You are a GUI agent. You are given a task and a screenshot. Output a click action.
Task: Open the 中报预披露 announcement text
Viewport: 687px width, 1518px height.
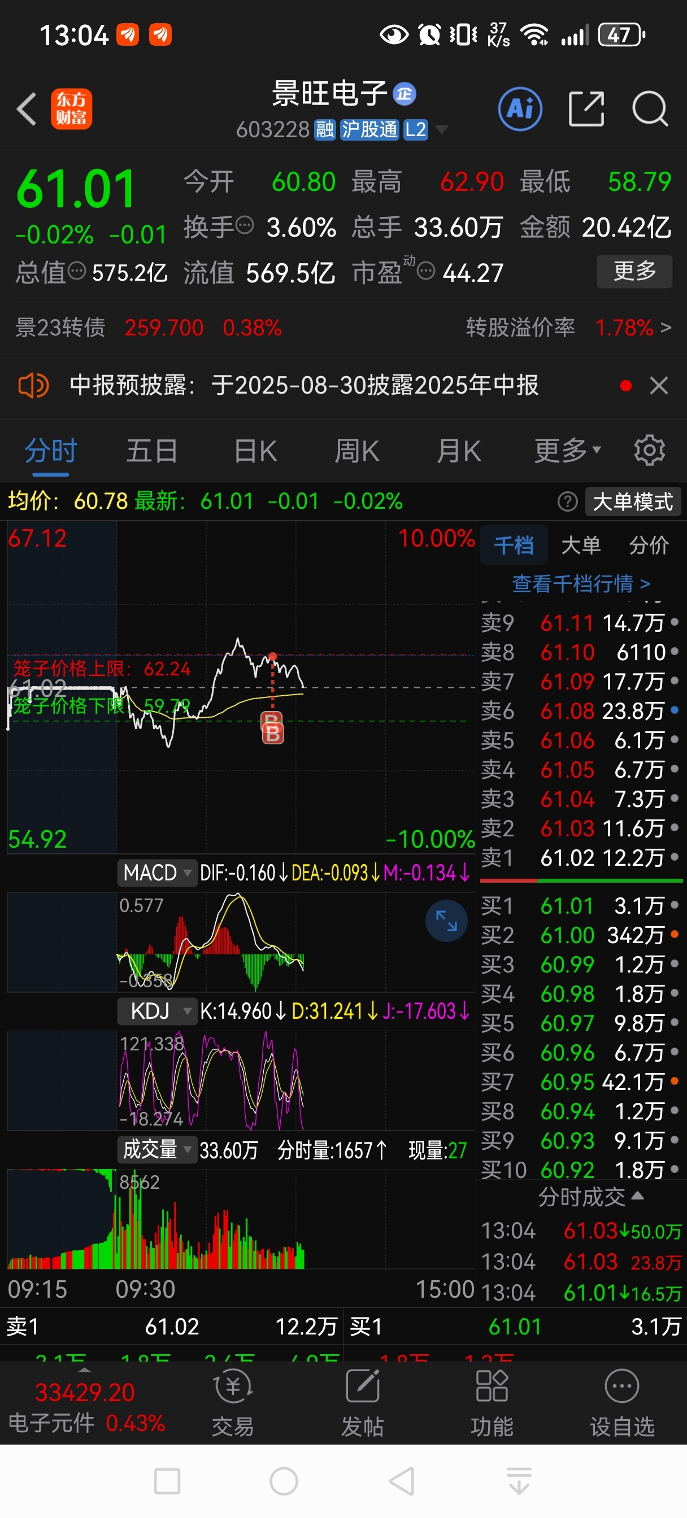(x=304, y=385)
